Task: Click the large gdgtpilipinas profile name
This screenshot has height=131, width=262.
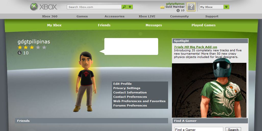Action: 34,42
